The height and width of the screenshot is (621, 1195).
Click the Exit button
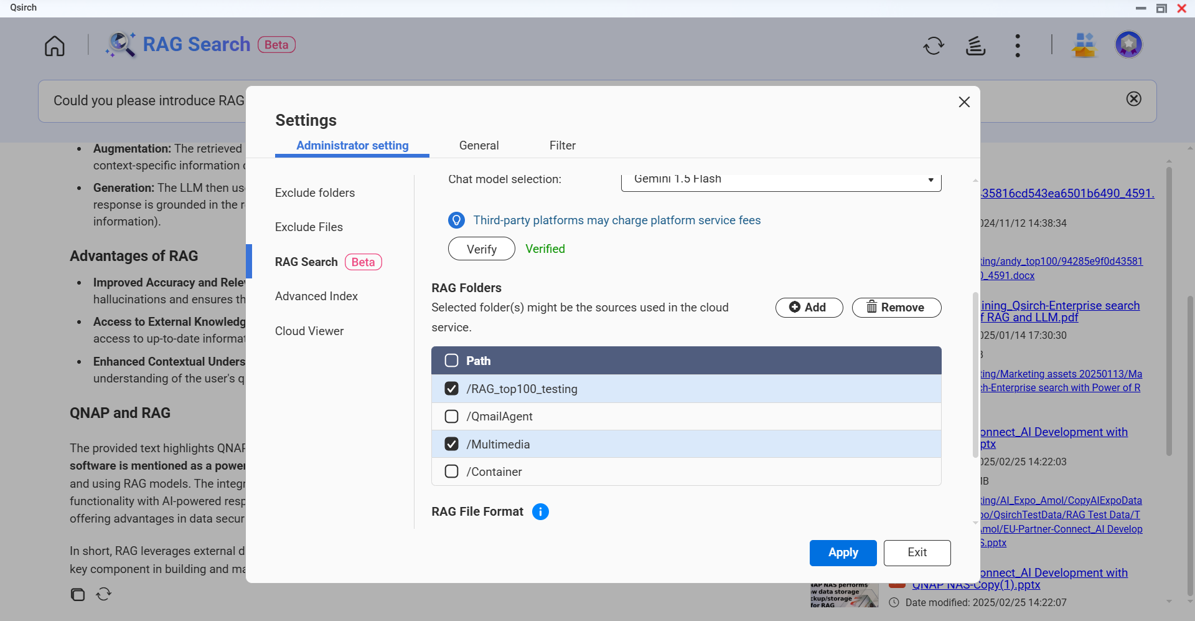917,553
